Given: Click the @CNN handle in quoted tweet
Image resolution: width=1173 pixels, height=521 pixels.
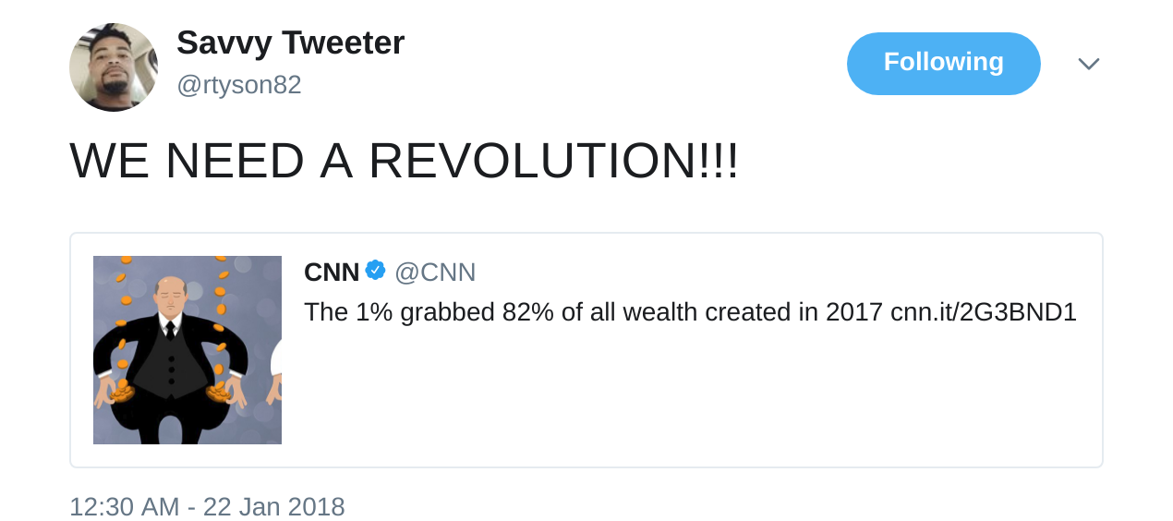Looking at the screenshot, I should (435, 273).
